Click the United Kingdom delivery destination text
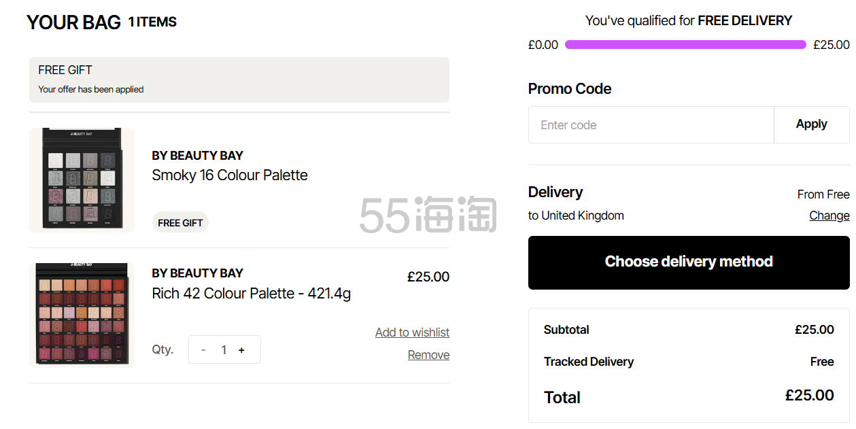The width and height of the screenshot is (856, 429). pyautogui.click(x=582, y=216)
